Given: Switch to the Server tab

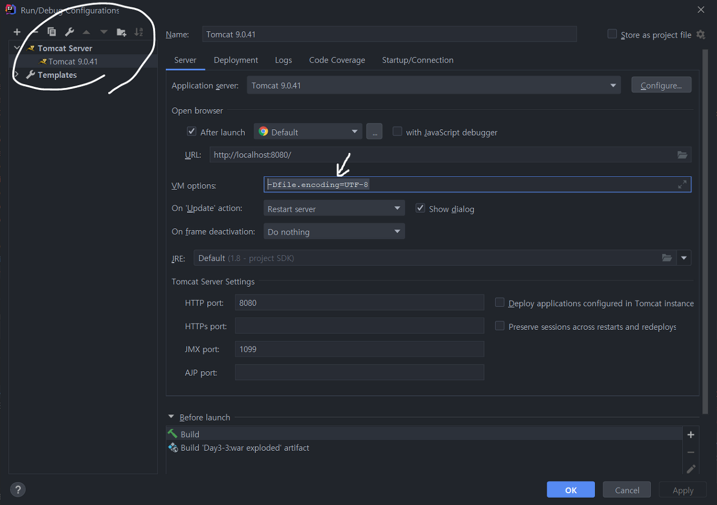Looking at the screenshot, I should [x=185, y=60].
